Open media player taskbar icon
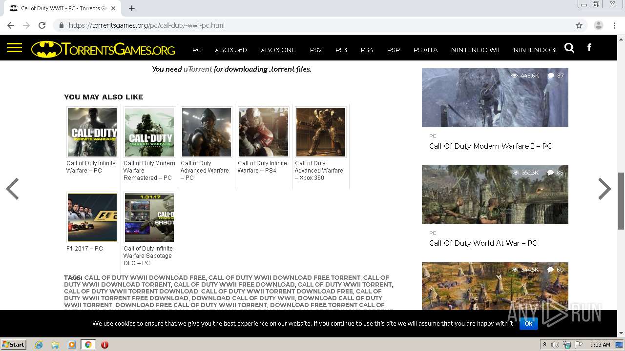Screen dimensions: 625x351 click(x=72, y=345)
